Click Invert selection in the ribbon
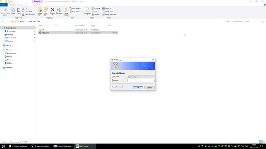 pyautogui.click(x=109, y=15)
